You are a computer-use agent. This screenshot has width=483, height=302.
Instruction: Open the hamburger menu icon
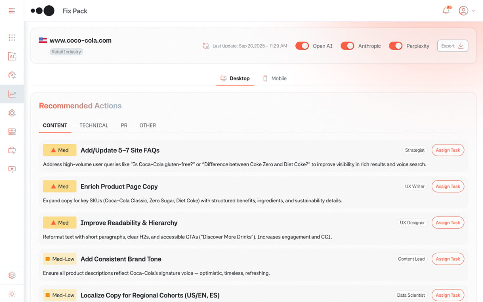click(12, 11)
